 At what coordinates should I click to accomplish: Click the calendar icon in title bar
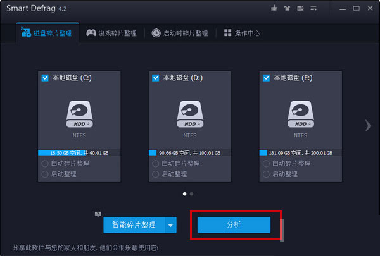point(300,8)
